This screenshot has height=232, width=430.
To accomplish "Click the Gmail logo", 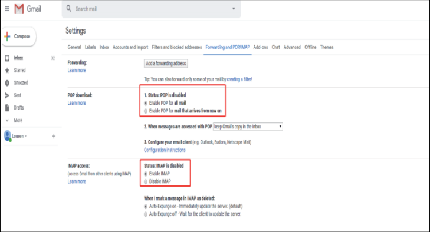I will (x=28, y=9).
